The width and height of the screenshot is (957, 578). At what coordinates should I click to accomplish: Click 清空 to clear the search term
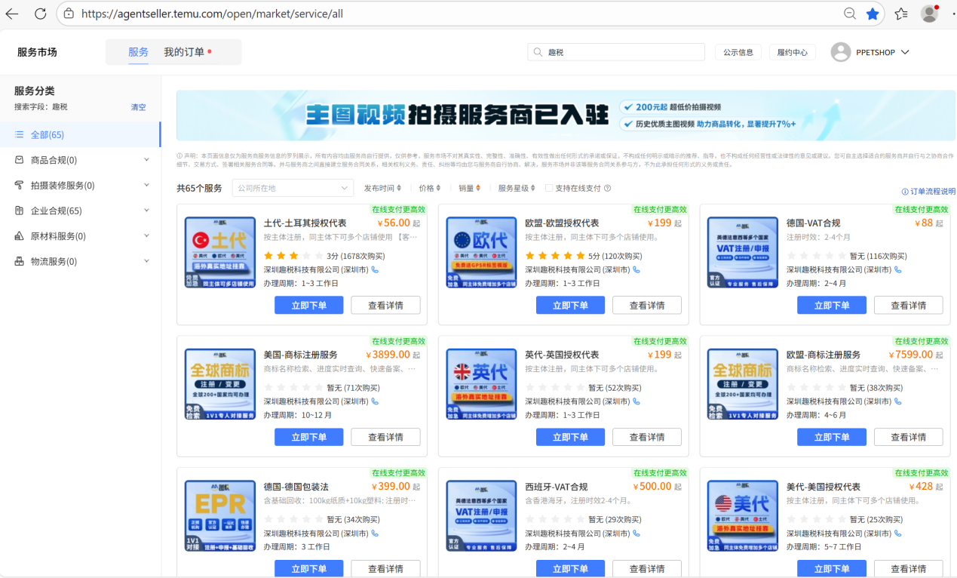click(x=139, y=107)
